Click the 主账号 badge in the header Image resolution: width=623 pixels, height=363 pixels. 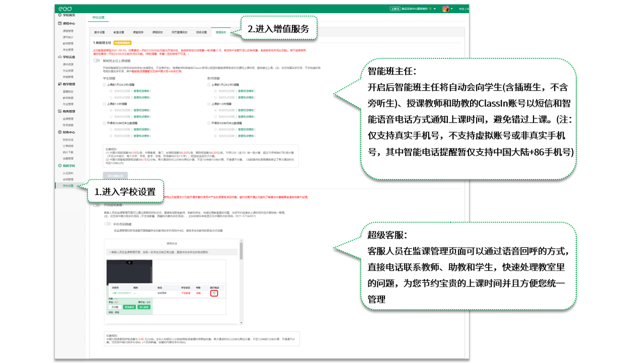click(395, 9)
